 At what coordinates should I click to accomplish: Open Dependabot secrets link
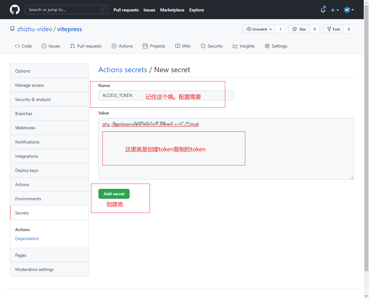coord(27,239)
